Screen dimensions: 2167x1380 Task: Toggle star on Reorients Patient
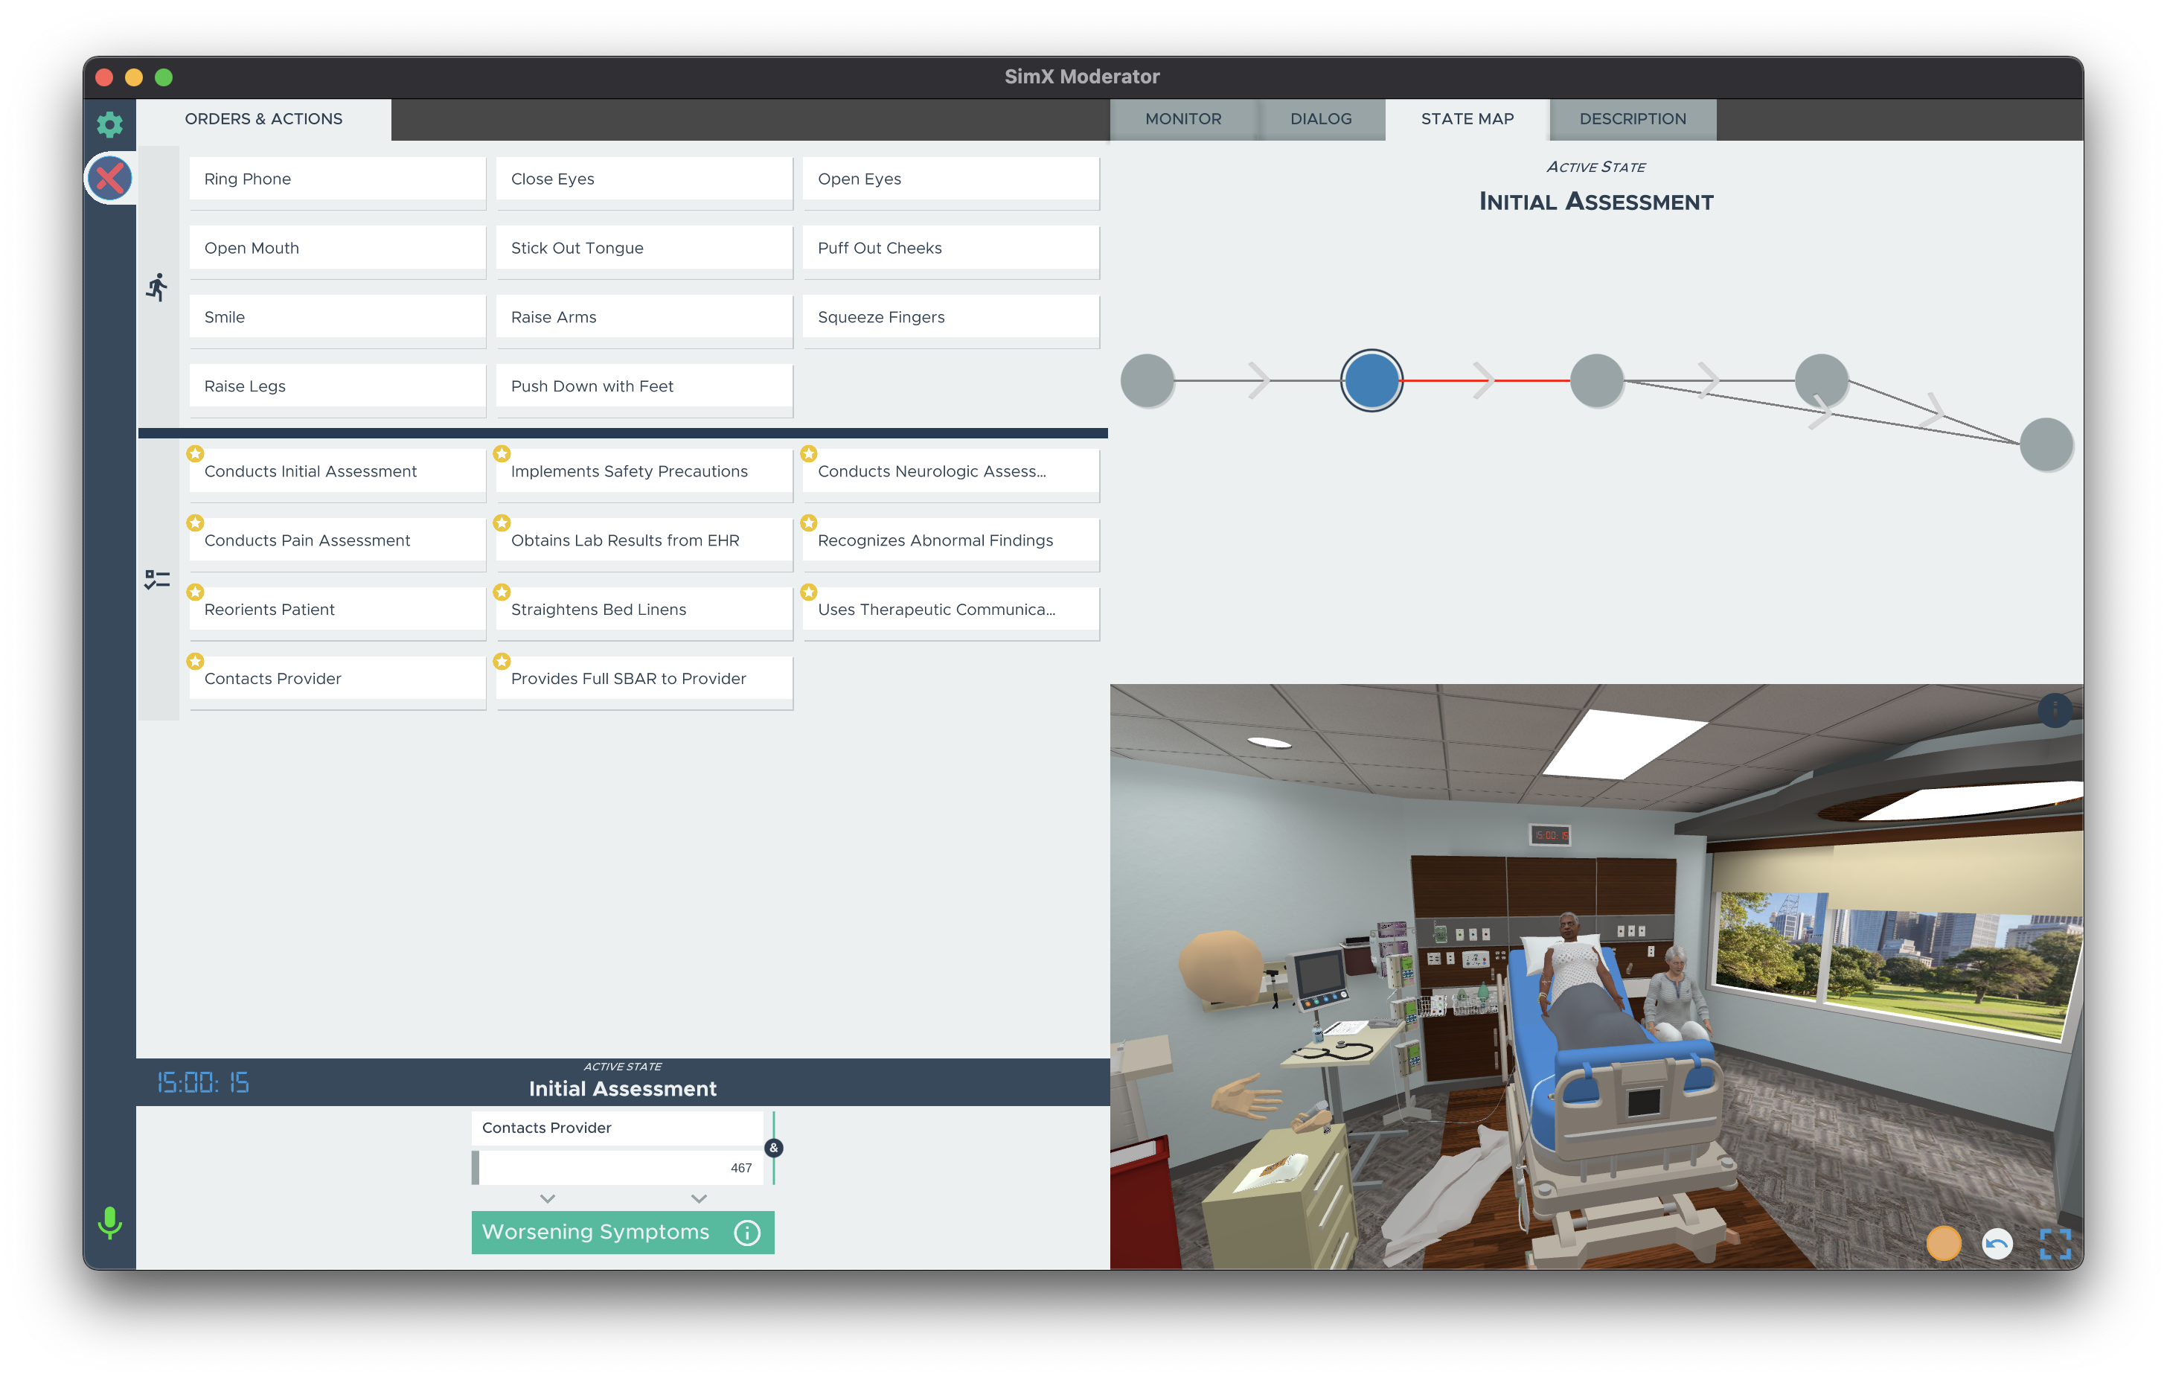pos(195,592)
